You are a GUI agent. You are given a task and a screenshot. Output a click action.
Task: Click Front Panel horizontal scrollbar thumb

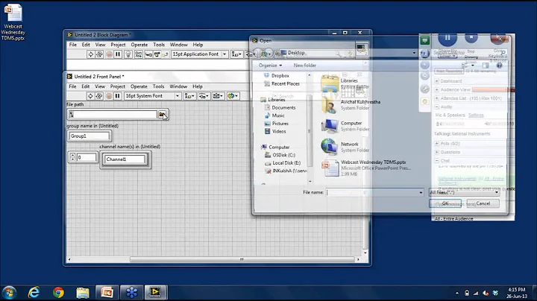click(x=242, y=259)
